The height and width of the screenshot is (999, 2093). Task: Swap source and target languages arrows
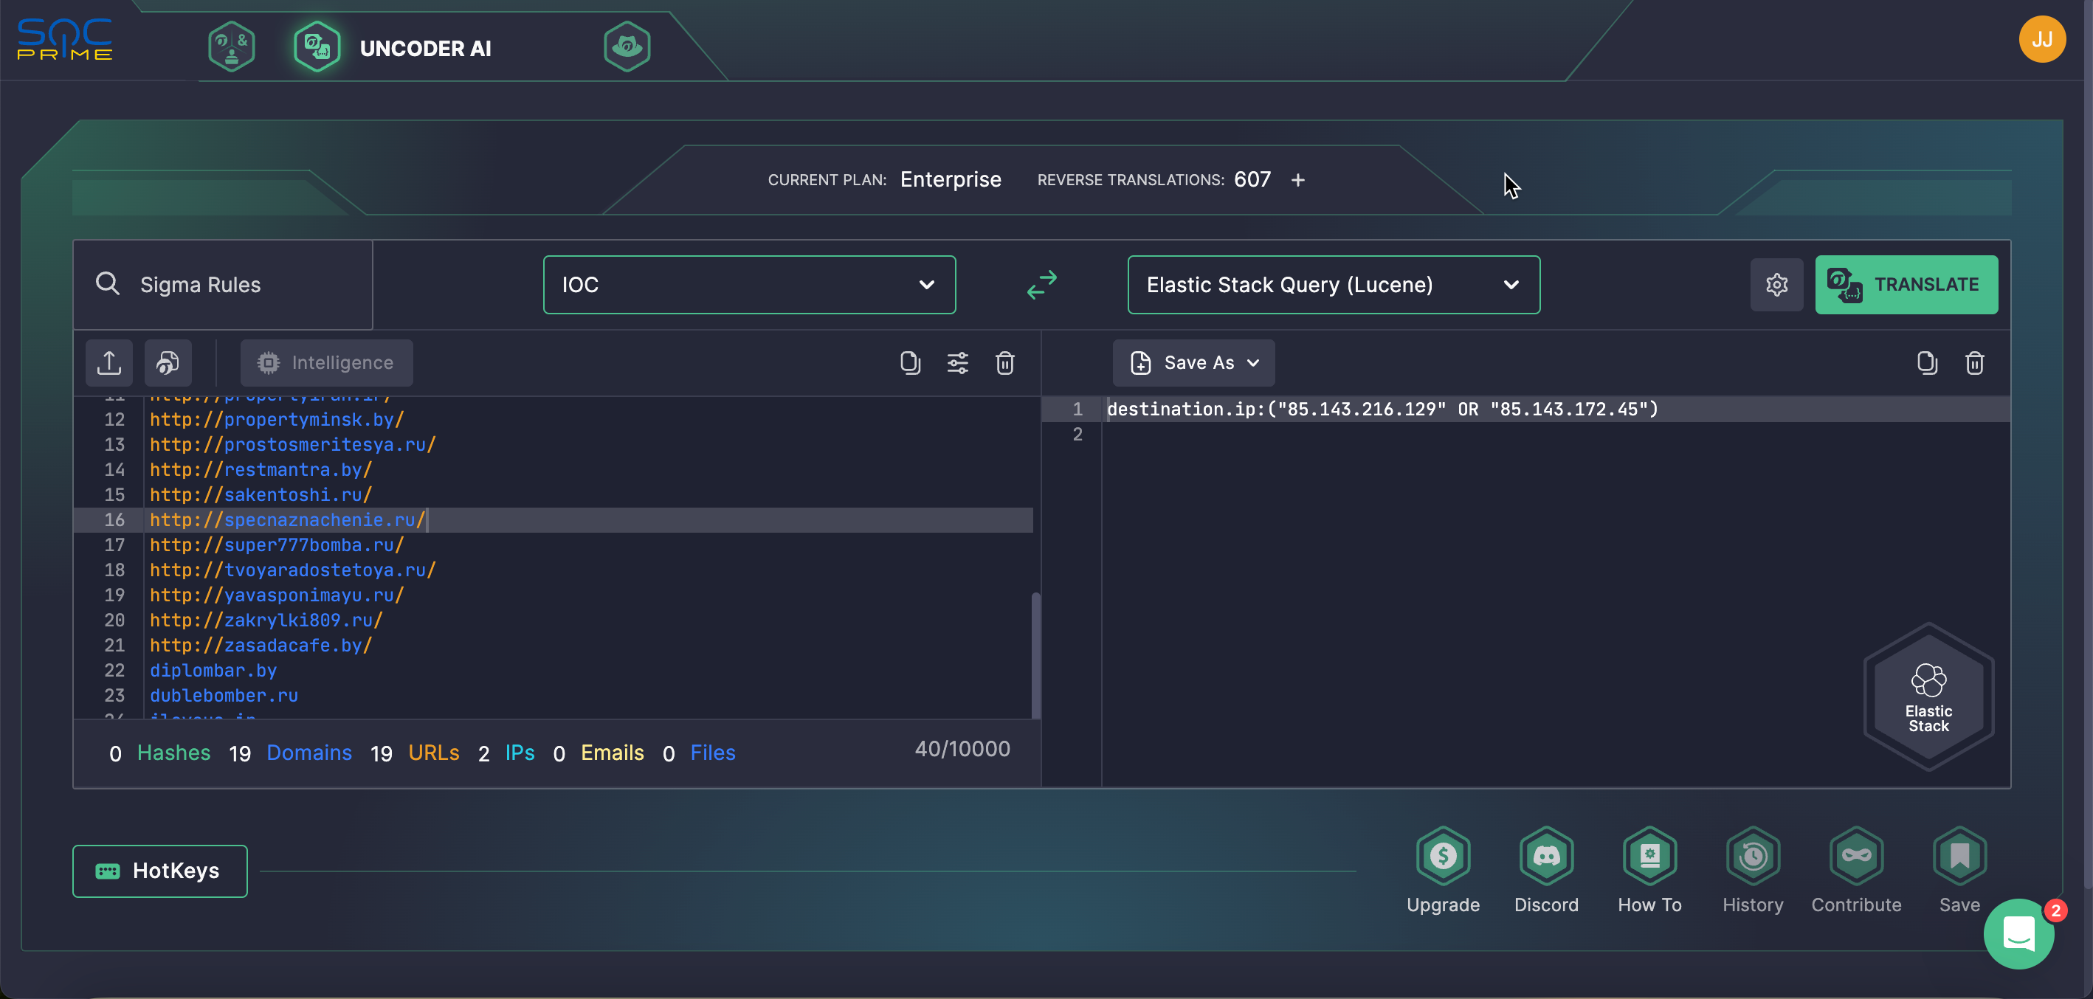1041,284
